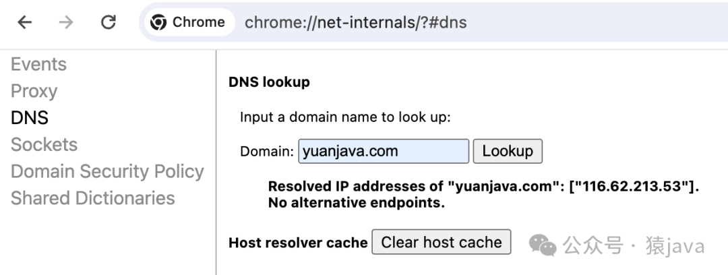This screenshot has width=728, height=275.
Task: Click the "Input a domain name" instruction text
Action: pyautogui.click(x=345, y=117)
